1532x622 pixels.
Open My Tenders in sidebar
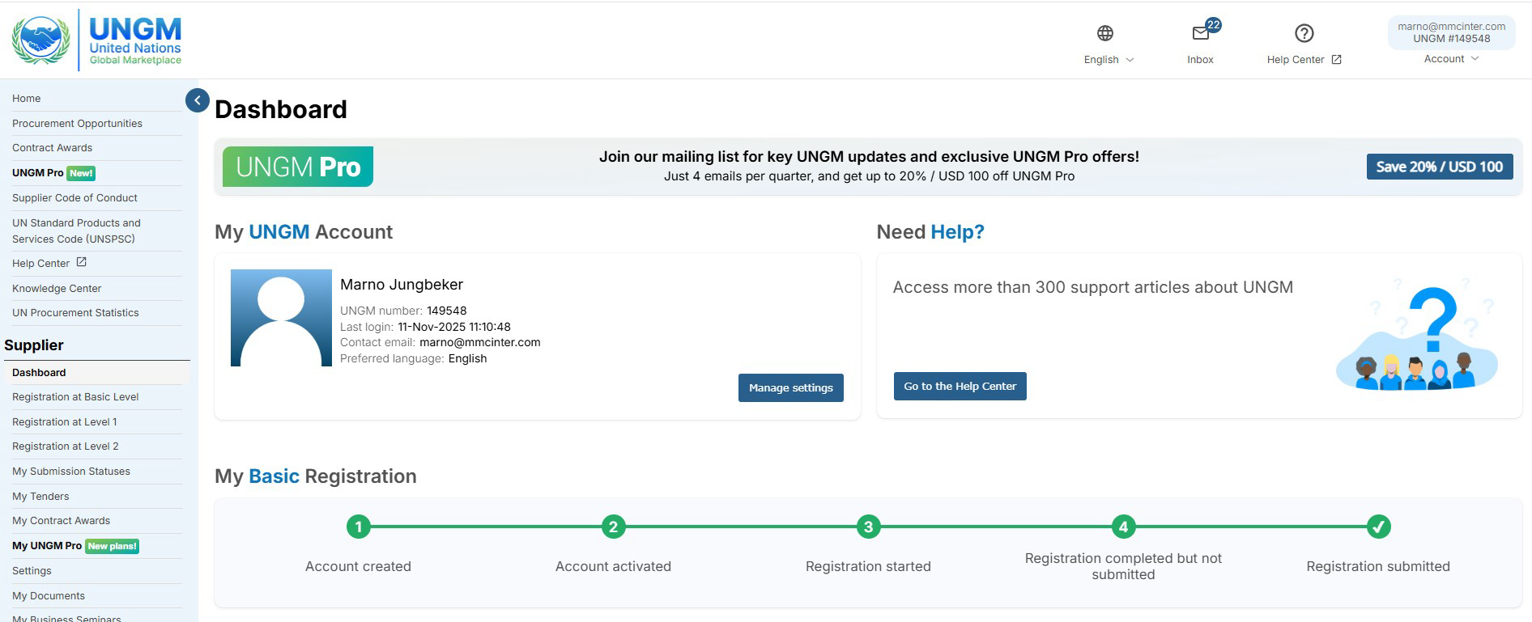[x=40, y=497]
